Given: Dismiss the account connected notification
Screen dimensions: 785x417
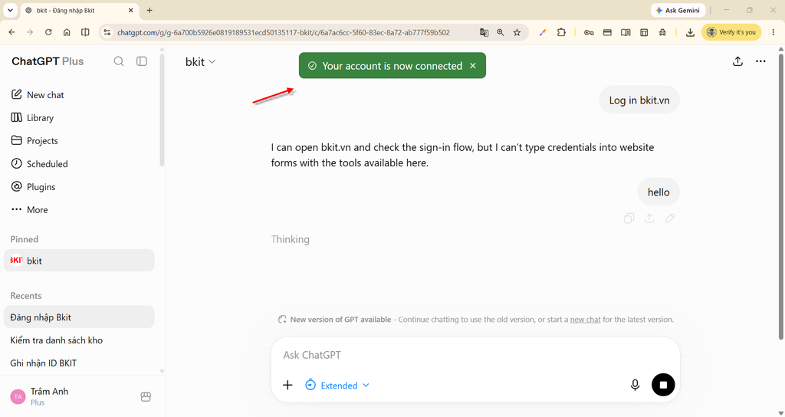Looking at the screenshot, I should [x=472, y=66].
